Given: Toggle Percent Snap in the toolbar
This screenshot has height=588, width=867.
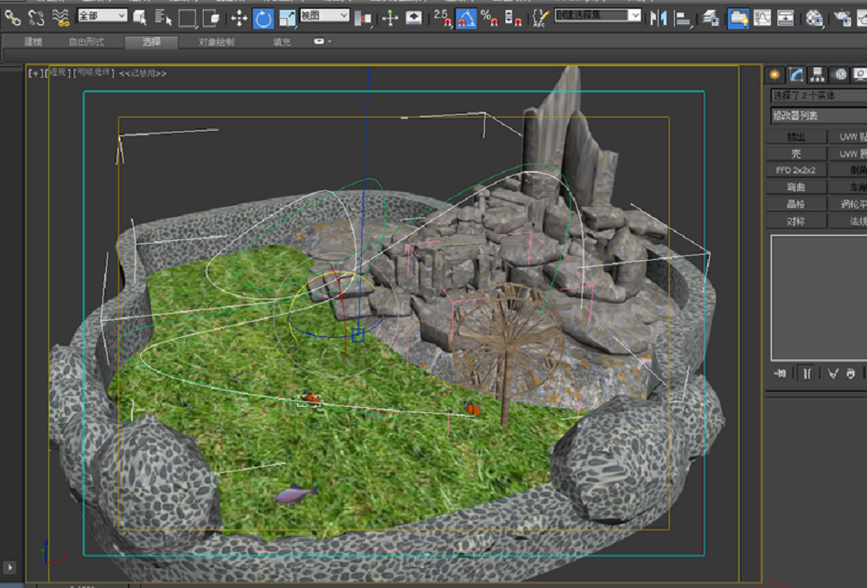Looking at the screenshot, I should click(x=489, y=17).
